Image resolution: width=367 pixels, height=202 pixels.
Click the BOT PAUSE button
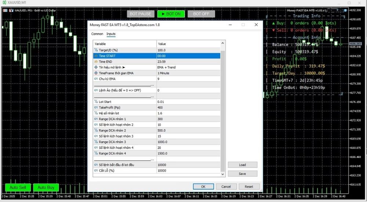(x=141, y=14)
